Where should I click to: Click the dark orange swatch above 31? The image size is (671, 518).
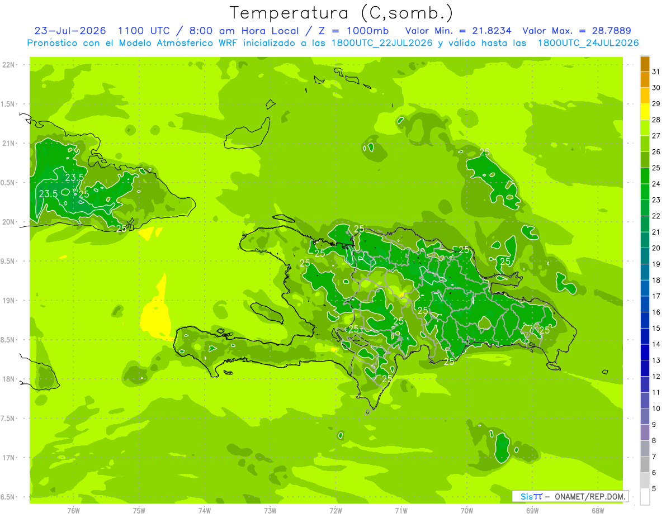[x=645, y=64]
